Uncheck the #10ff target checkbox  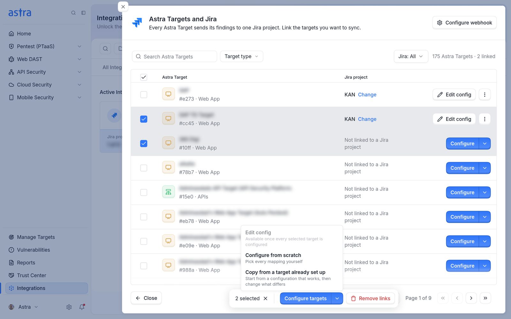[x=144, y=144]
